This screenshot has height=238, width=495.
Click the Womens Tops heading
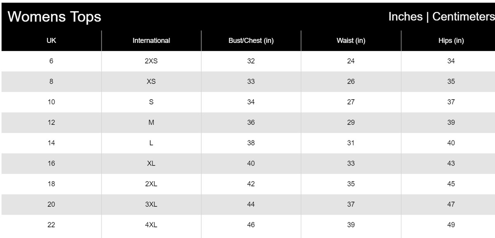54,17
